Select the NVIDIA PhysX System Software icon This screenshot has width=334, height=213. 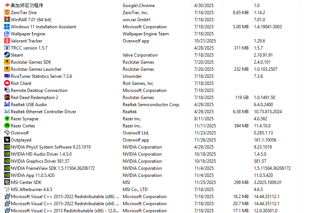click(x=7, y=147)
